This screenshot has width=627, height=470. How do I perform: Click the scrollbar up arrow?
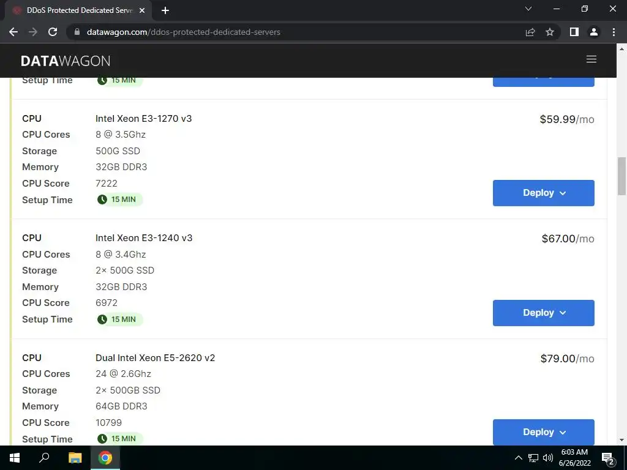pos(621,49)
